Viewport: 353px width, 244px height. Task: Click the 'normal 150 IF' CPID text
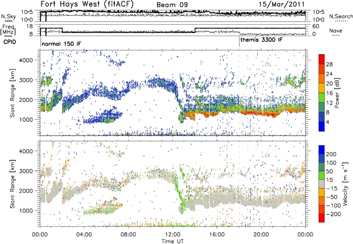(61, 44)
